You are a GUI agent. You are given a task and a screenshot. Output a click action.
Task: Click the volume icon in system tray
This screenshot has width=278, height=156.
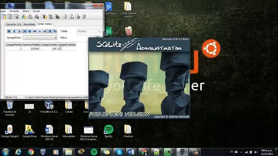pyautogui.click(x=256, y=152)
